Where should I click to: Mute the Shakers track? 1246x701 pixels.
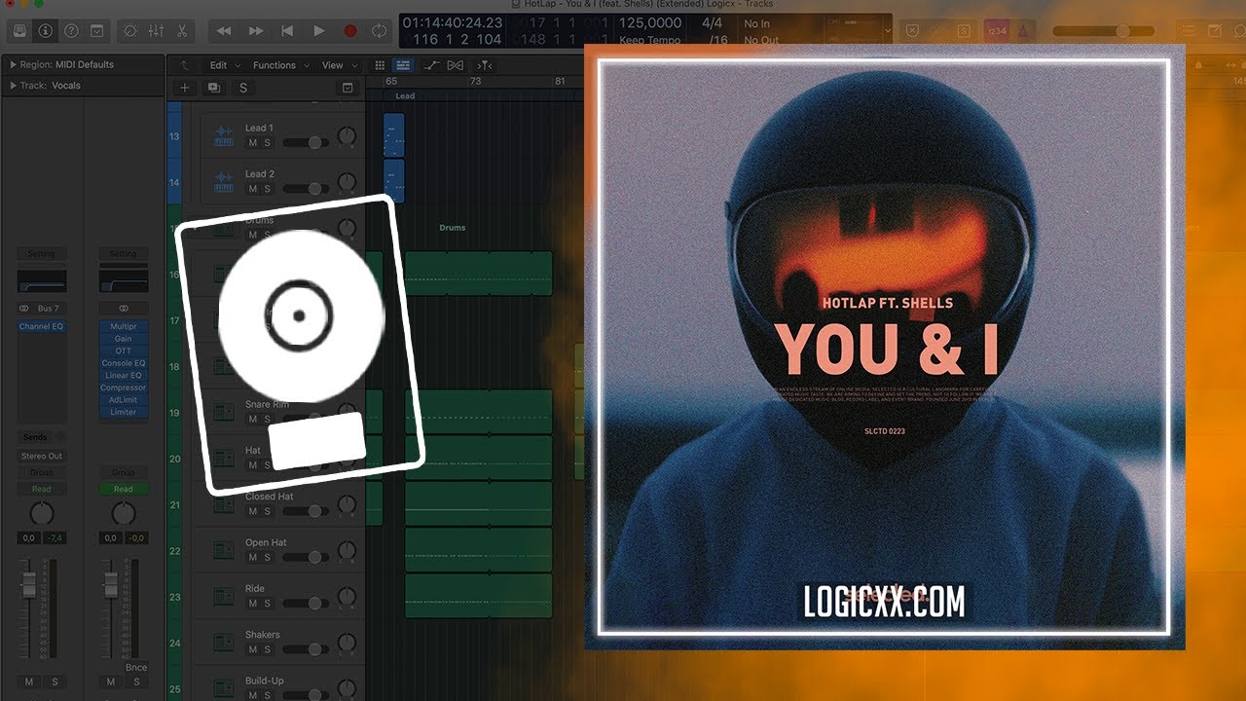click(x=253, y=649)
